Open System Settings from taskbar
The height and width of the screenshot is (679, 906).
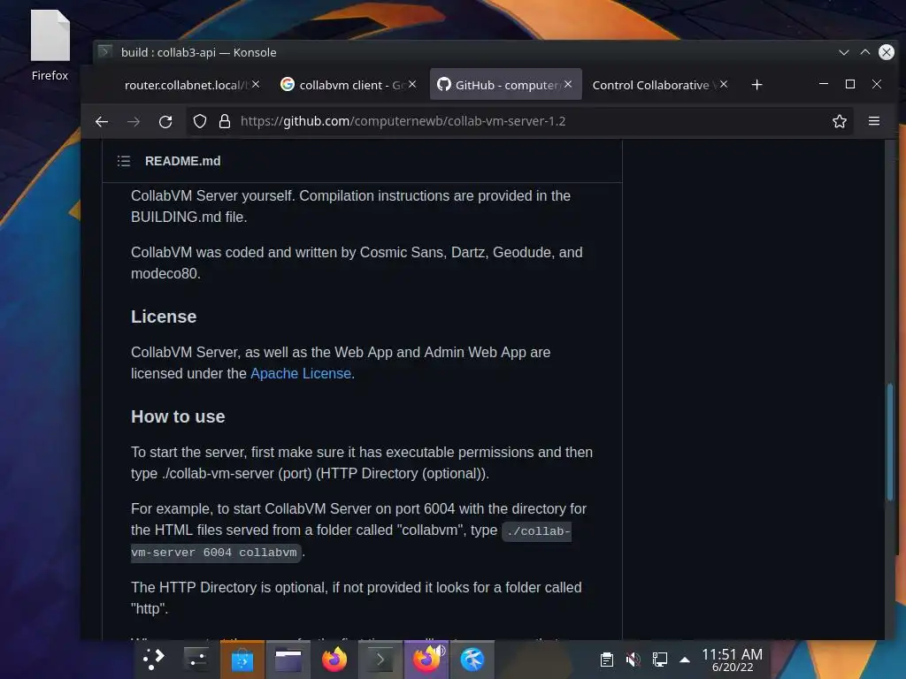click(196, 659)
